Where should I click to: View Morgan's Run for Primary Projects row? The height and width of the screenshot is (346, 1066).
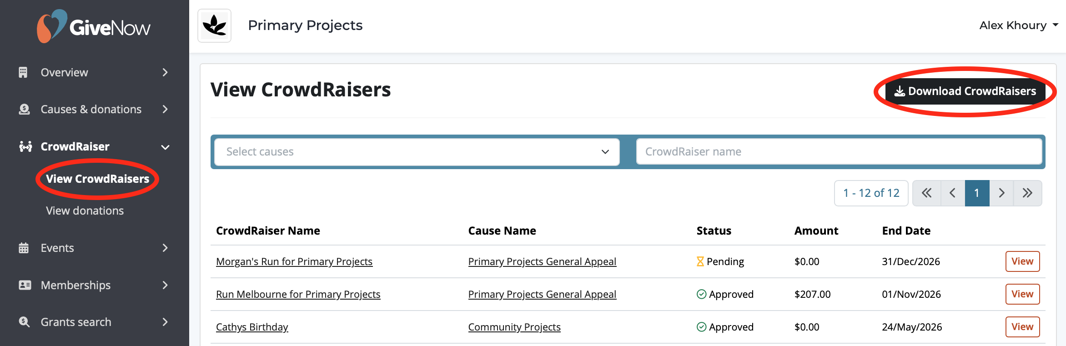click(x=1022, y=261)
